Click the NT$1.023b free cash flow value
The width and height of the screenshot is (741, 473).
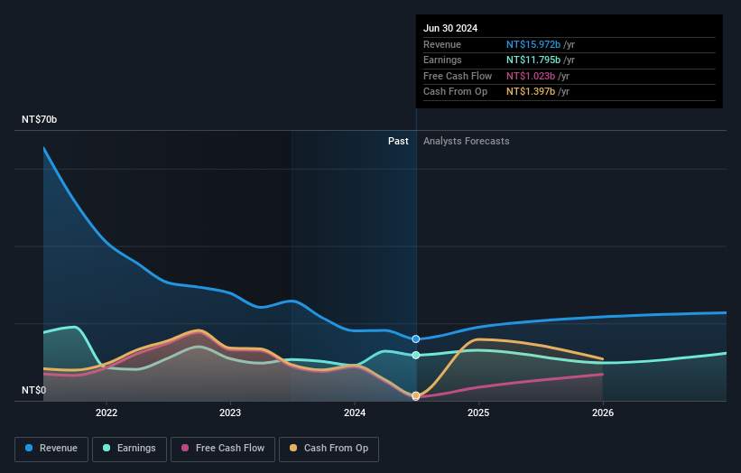tap(531, 76)
